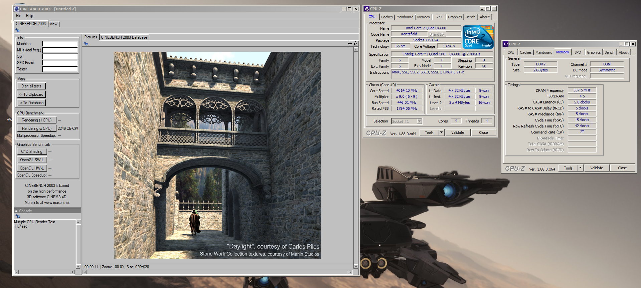The height and width of the screenshot is (288, 641).
Task: Click the CINEBENCH title bar app icon
Action: coord(16,9)
